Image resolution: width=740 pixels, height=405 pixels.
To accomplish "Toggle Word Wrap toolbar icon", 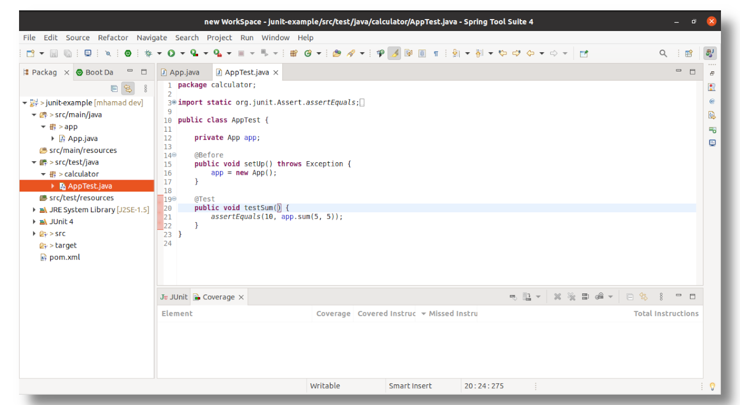I will [x=408, y=53].
